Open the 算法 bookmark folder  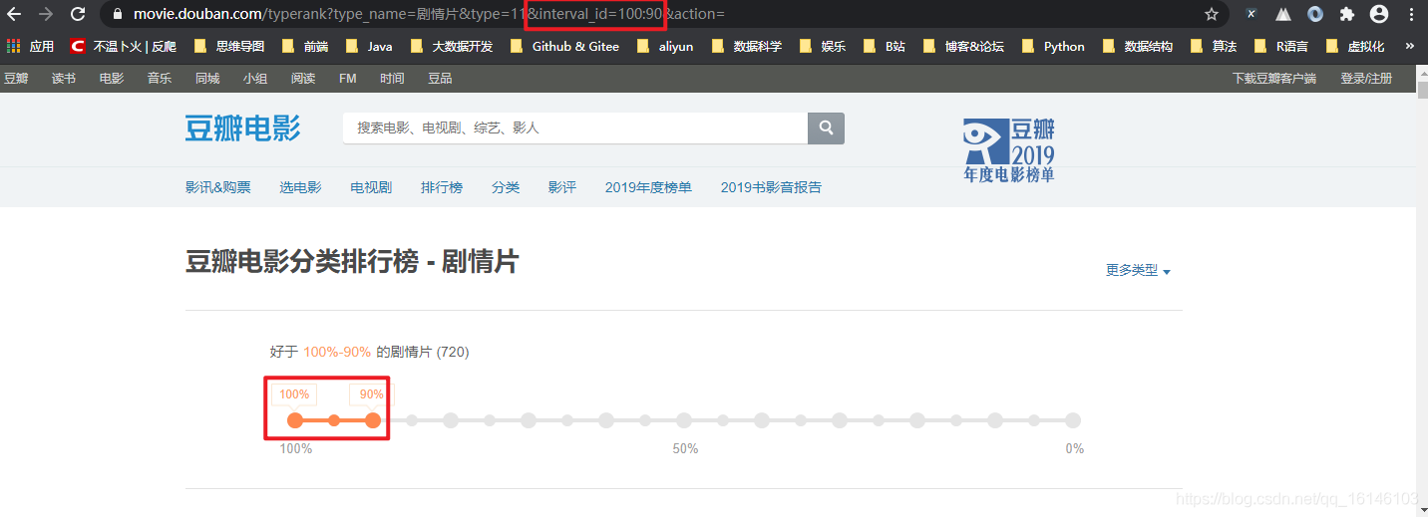click(1213, 46)
